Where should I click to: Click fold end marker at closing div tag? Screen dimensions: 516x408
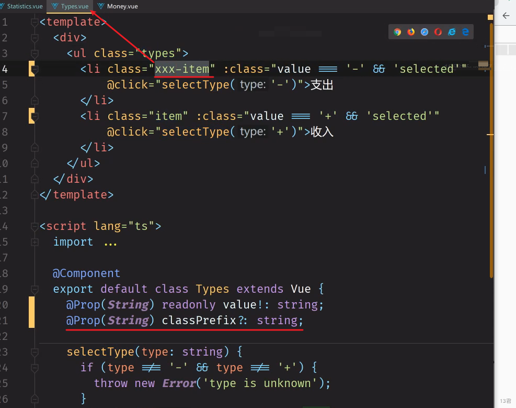[x=35, y=179]
